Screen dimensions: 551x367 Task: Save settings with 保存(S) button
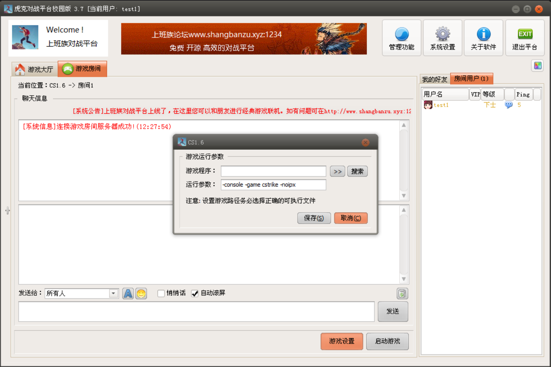(313, 218)
